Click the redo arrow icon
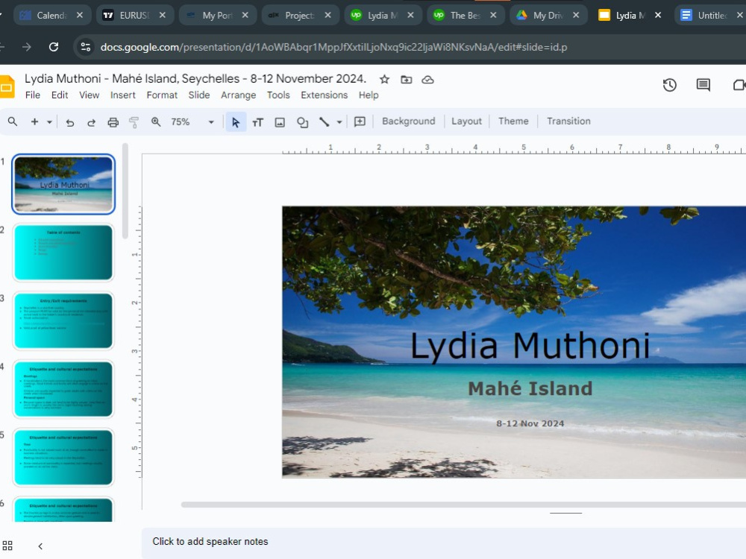Screen dimensions: 746x559 click(x=91, y=122)
